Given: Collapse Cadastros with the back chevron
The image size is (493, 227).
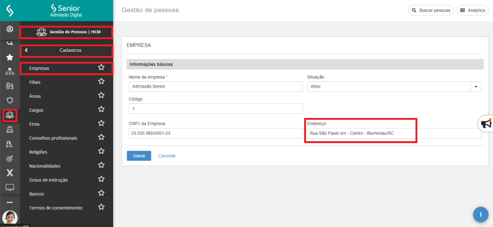Looking at the screenshot, I should pos(26,50).
